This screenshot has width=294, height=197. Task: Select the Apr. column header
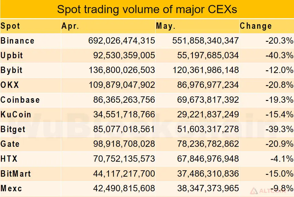click(70, 26)
